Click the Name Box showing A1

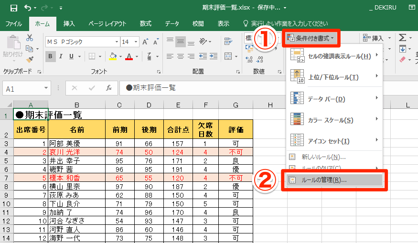point(26,88)
